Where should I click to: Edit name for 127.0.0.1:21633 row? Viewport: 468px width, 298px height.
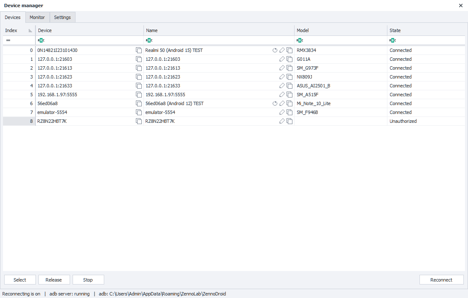(282, 86)
